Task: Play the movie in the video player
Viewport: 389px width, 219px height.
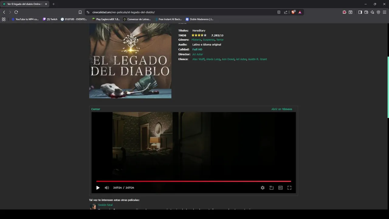Action: pos(98,188)
